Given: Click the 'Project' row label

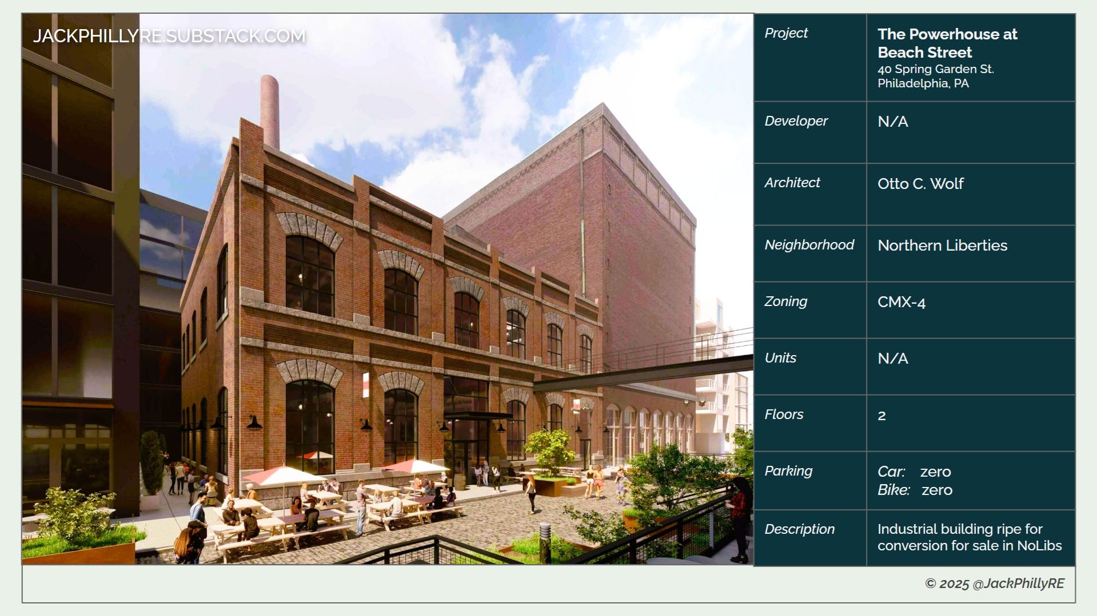Looking at the screenshot, I should coord(786,33).
